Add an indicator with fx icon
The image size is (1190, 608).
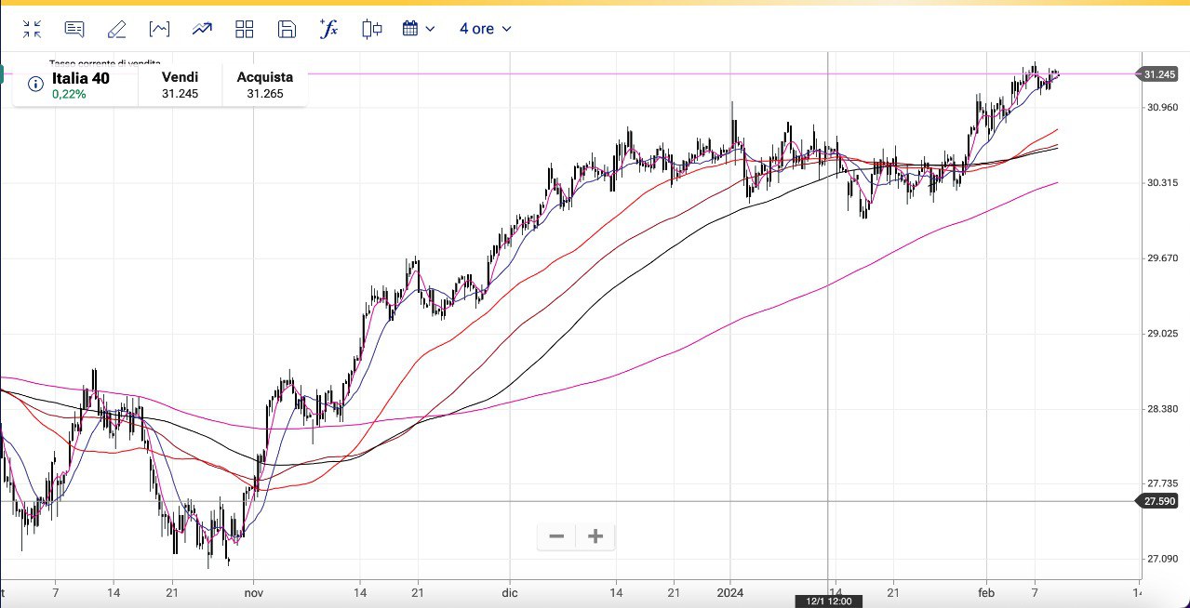(x=328, y=29)
